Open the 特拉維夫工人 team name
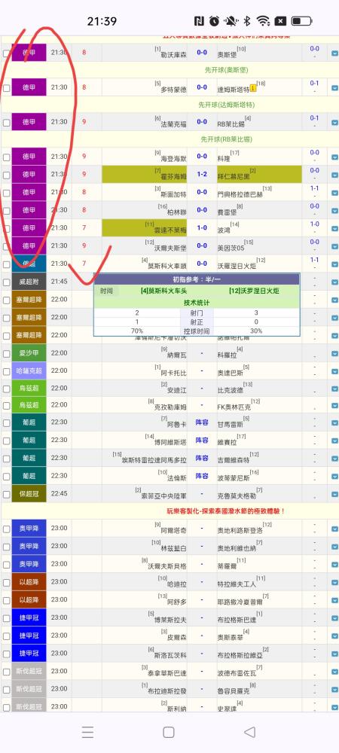This screenshot has height=753, width=339. coord(237,584)
